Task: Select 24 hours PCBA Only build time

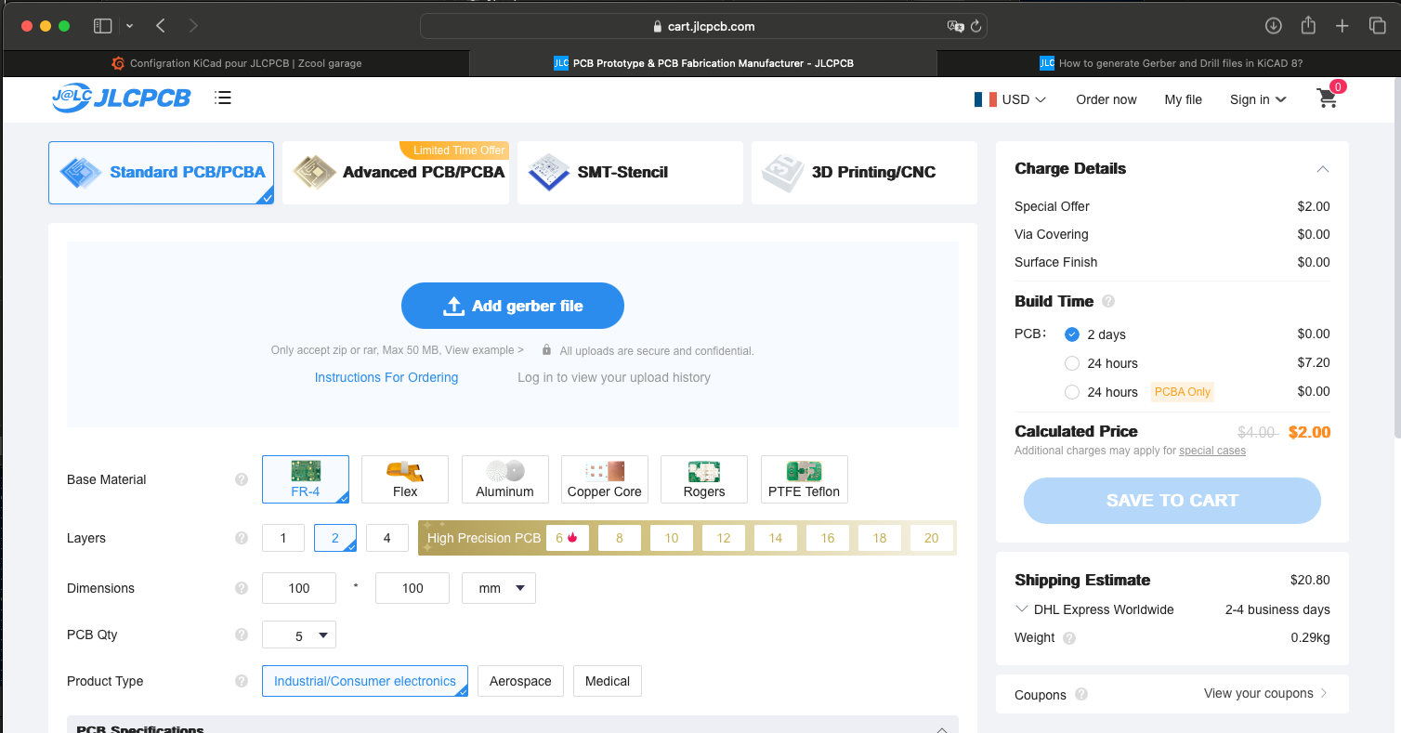Action: [1072, 392]
